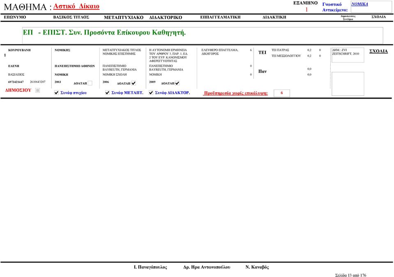Toggle the ΔΗΜΟΣΙΟΥ checkbox

[37, 90]
